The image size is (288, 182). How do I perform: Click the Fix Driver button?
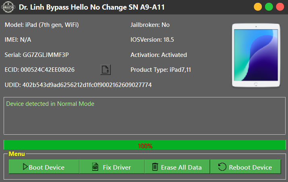coord(112,167)
